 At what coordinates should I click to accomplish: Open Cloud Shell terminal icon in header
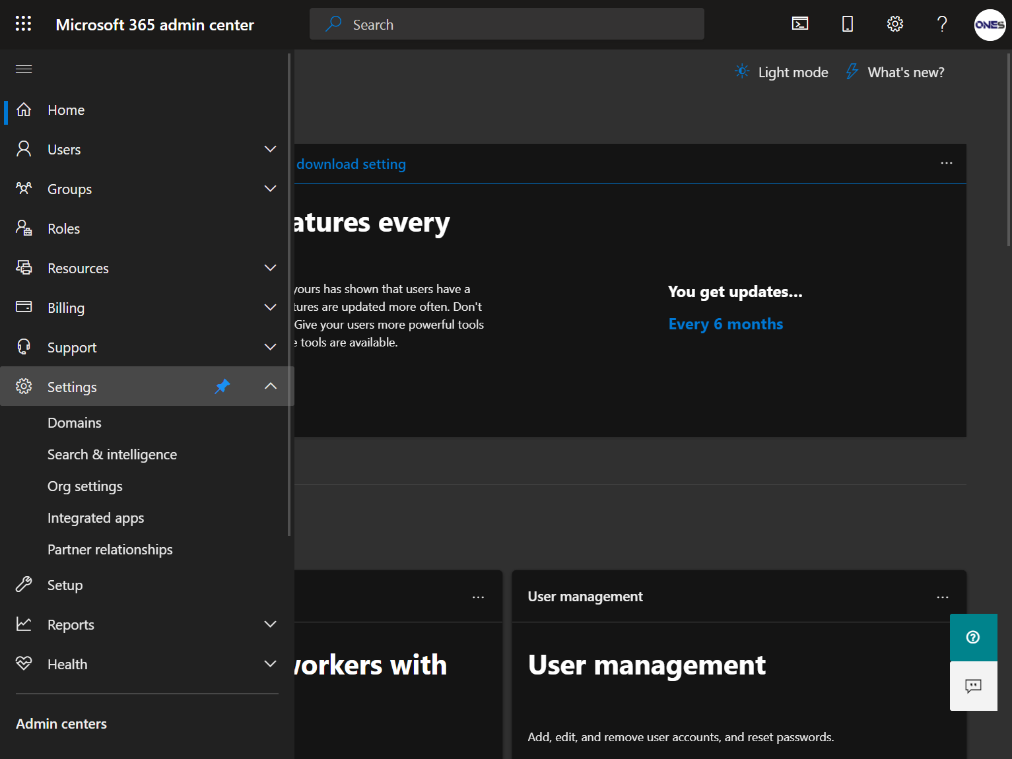(800, 24)
